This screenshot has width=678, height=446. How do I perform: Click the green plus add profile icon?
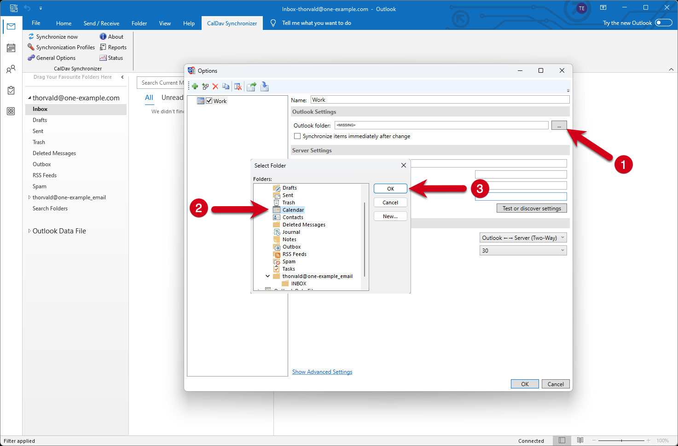(x=195, y=87)
